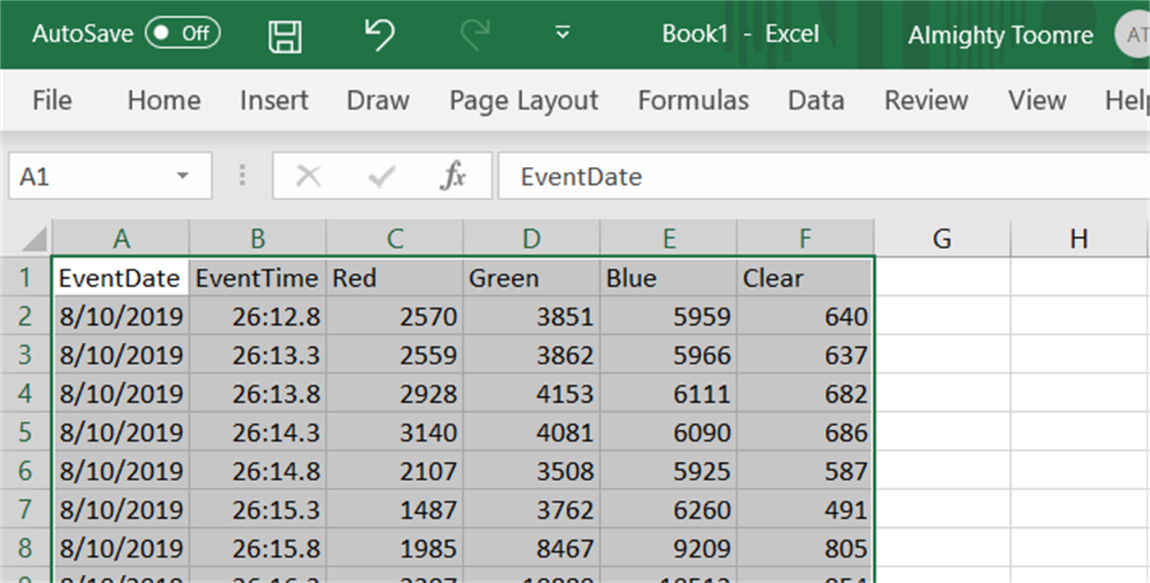The image size is (1150, 583).
Task: Open the Name Box dropdown arrow
Action: 182,176
